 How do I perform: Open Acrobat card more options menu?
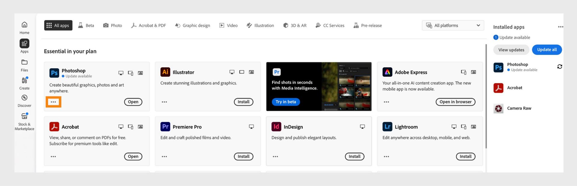(x=53, y=157)
